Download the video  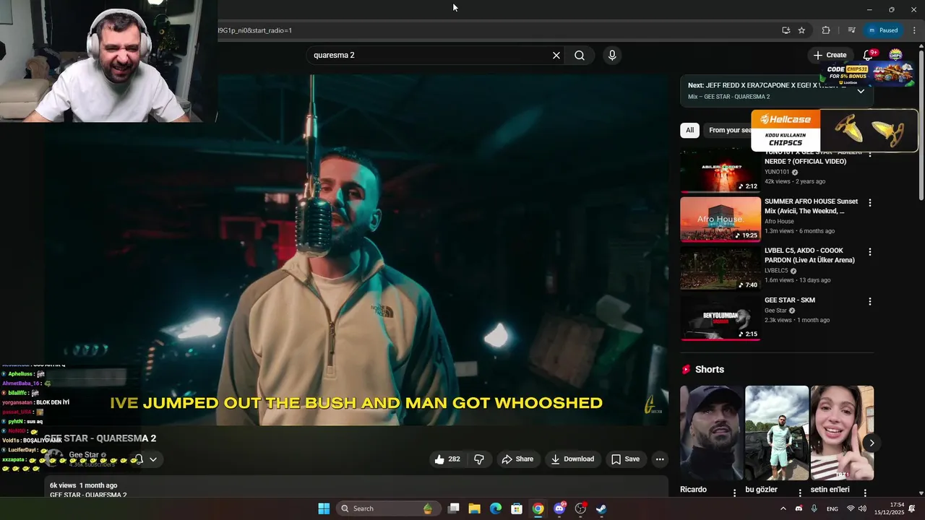tap(572, 459)
